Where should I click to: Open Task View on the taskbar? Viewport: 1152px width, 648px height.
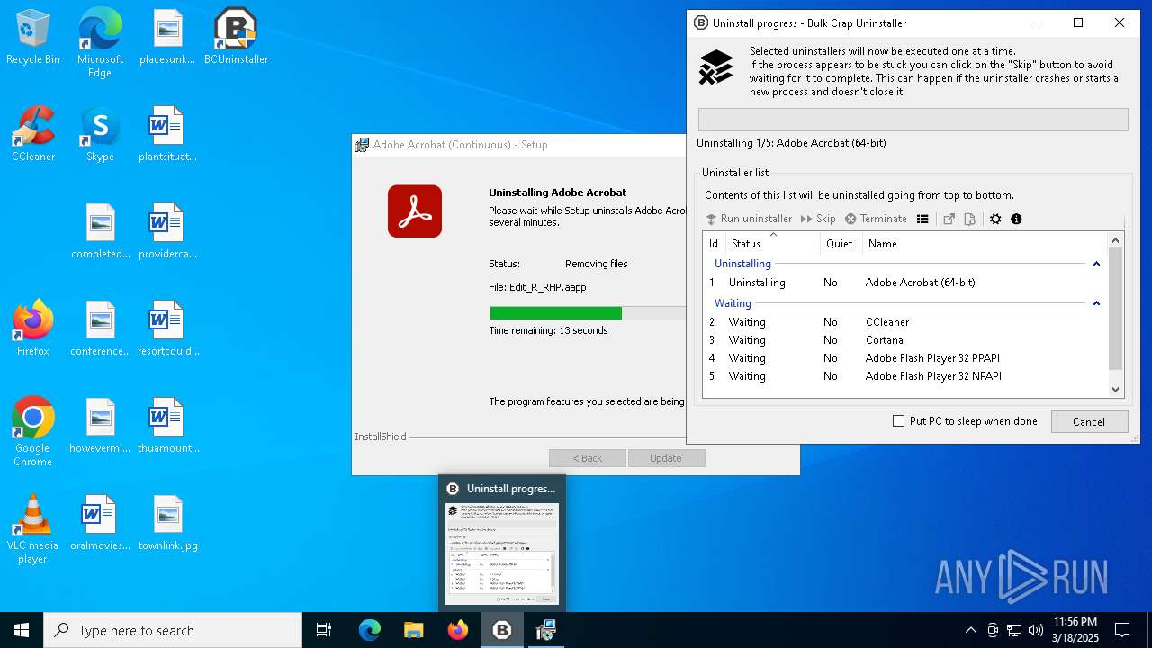[324, 630]
